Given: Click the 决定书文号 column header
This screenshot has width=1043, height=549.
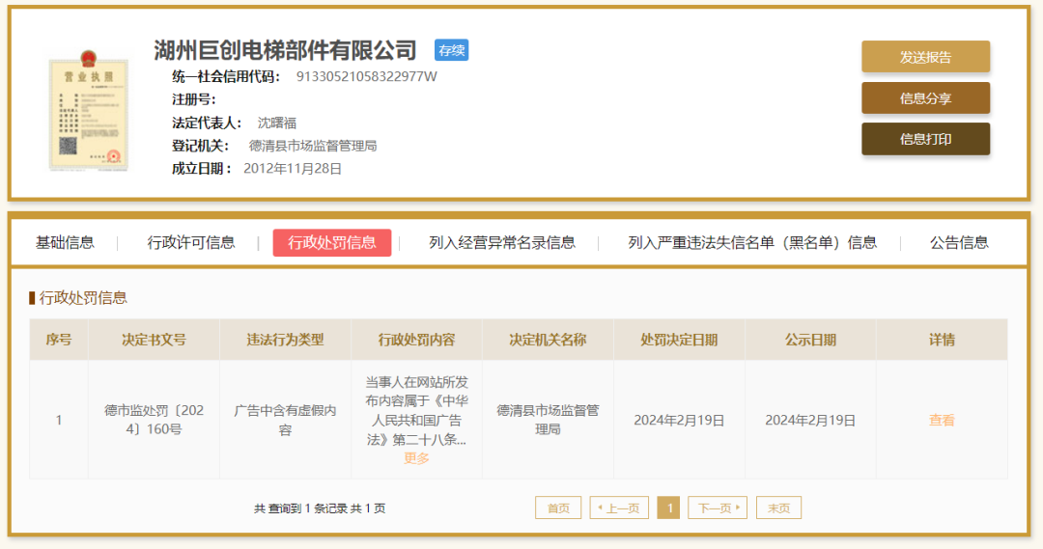Looking at the screenshot, I should click(154, 340).
